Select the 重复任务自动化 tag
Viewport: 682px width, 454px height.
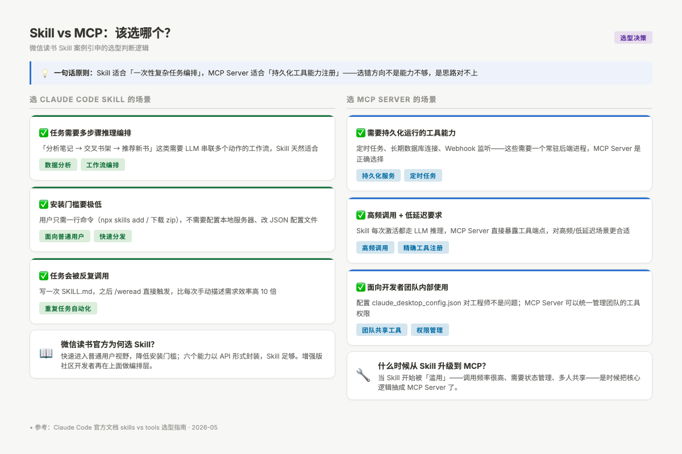click(68, 308)
